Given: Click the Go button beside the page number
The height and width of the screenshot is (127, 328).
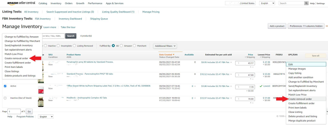Looking at the screenshot, I should (x=29, y=112).
